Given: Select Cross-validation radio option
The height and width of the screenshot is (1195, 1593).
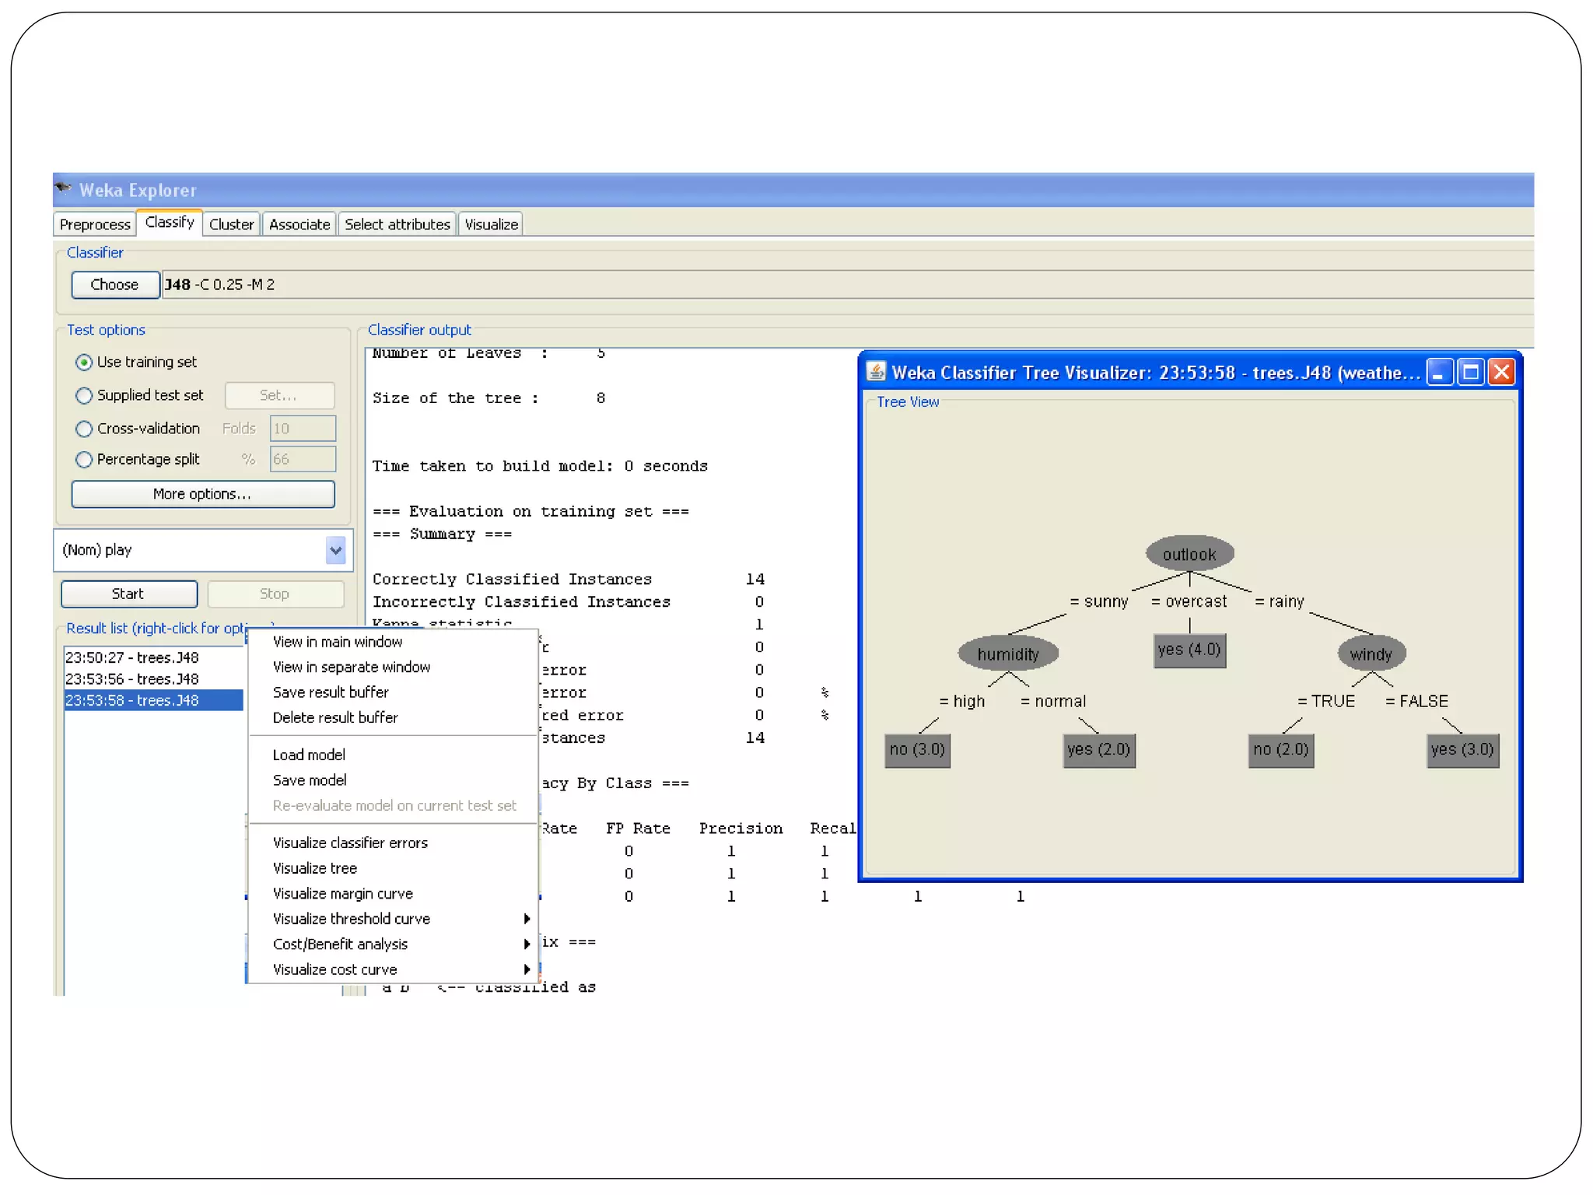Looking at the screenshot, I should coord(84,429).
